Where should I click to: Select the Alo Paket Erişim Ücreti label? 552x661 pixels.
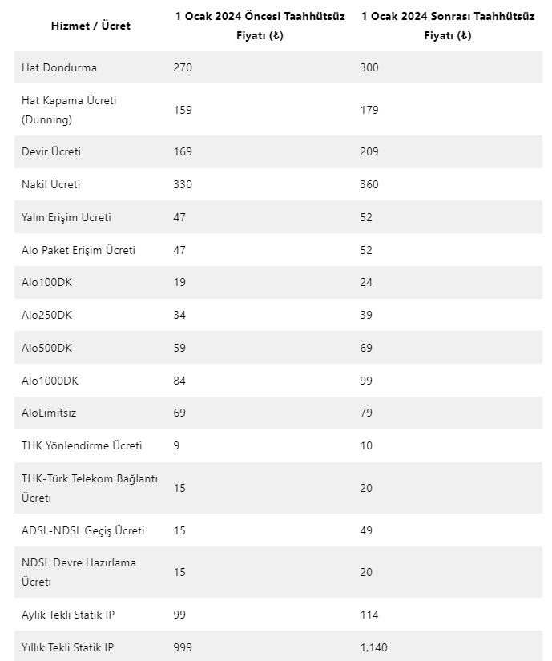(79, 250)
